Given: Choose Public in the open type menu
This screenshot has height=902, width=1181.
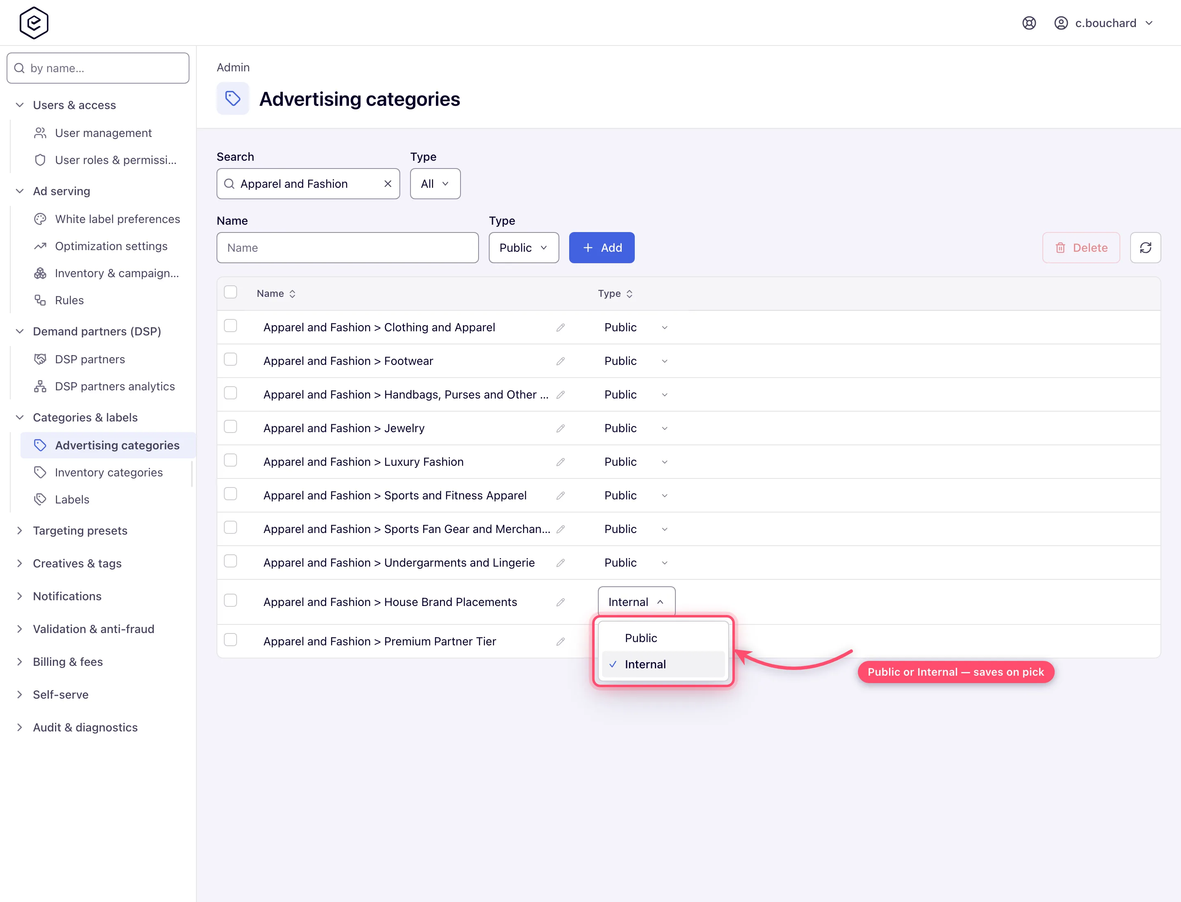Looking at the screenshot, I should coord(663,638).
